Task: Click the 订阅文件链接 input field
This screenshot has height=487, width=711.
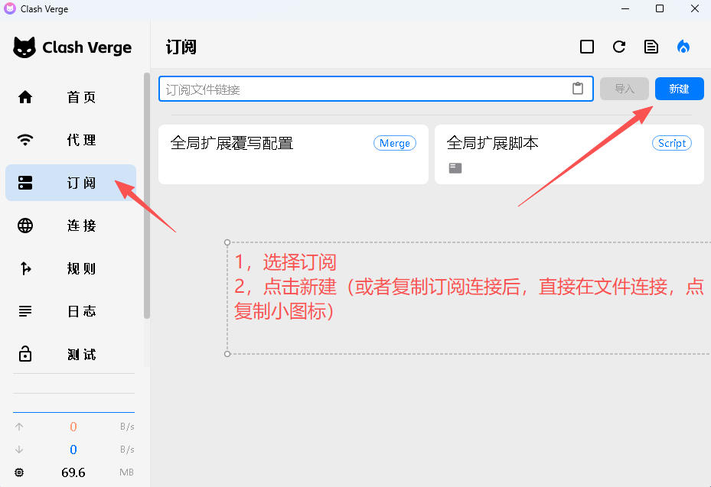Action: (364, 89)
